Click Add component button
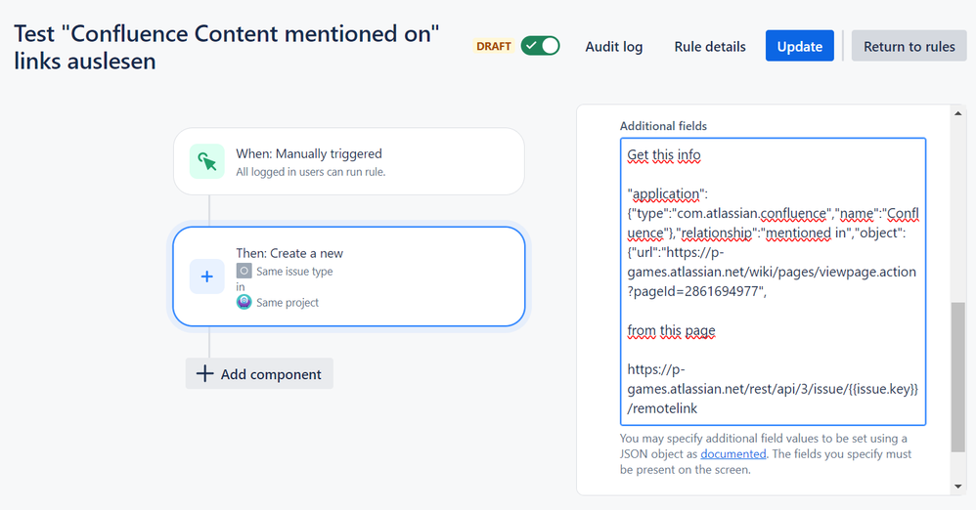976x510 pixels. (x=259, y=374)
